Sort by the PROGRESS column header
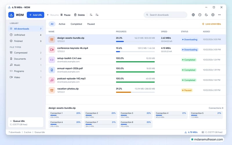 coord(121,32)
